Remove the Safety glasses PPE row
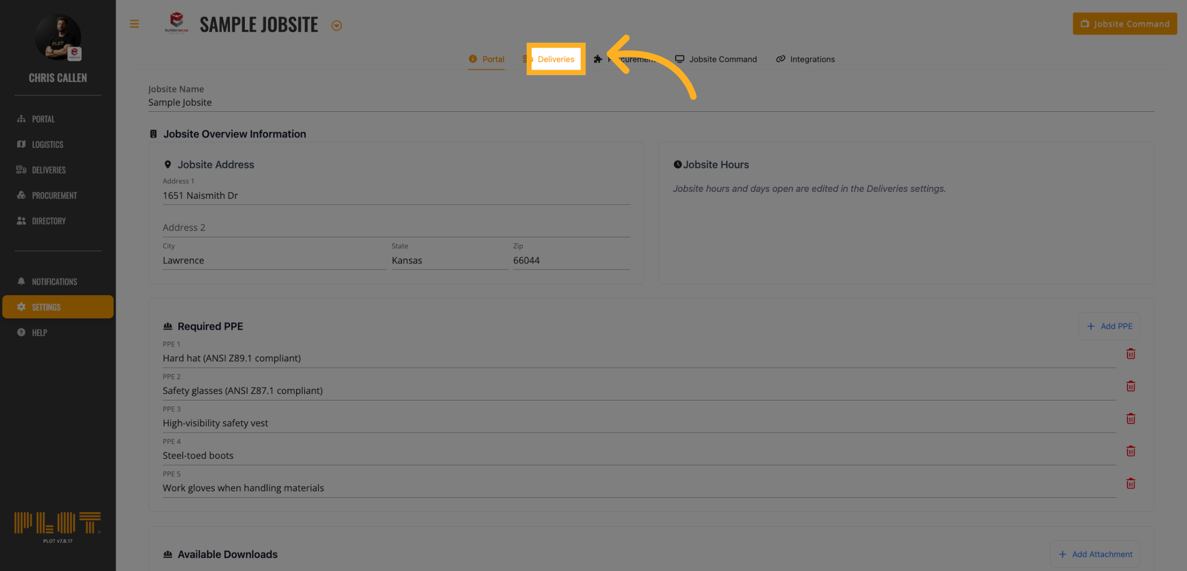 1131,387
